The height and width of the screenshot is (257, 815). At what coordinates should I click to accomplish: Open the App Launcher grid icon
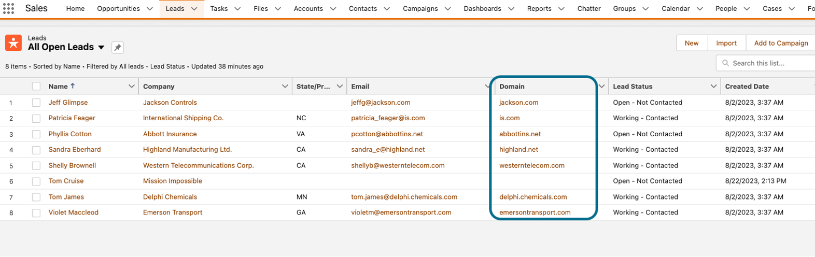pos(8,9)
